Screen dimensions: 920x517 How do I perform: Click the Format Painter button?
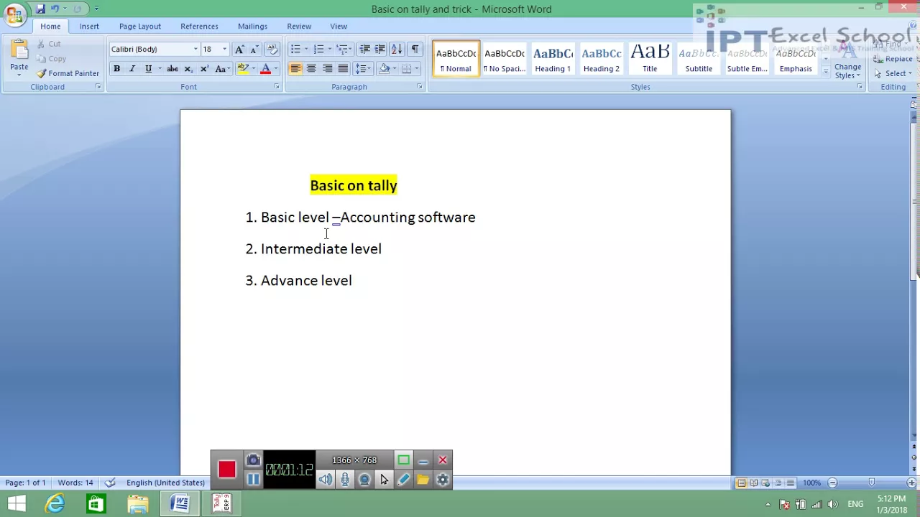coord(68,73)
